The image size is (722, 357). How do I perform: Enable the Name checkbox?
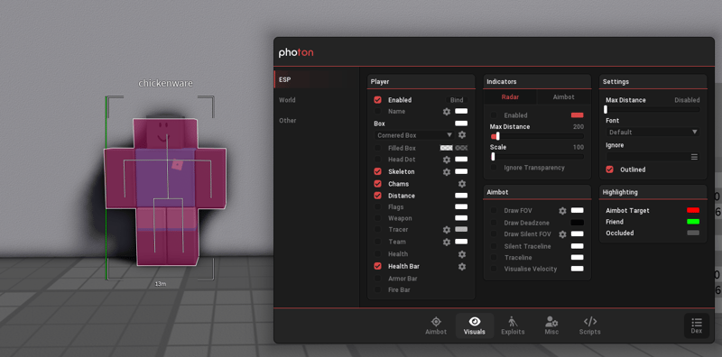pyautogui.click(x=377, y=111)
